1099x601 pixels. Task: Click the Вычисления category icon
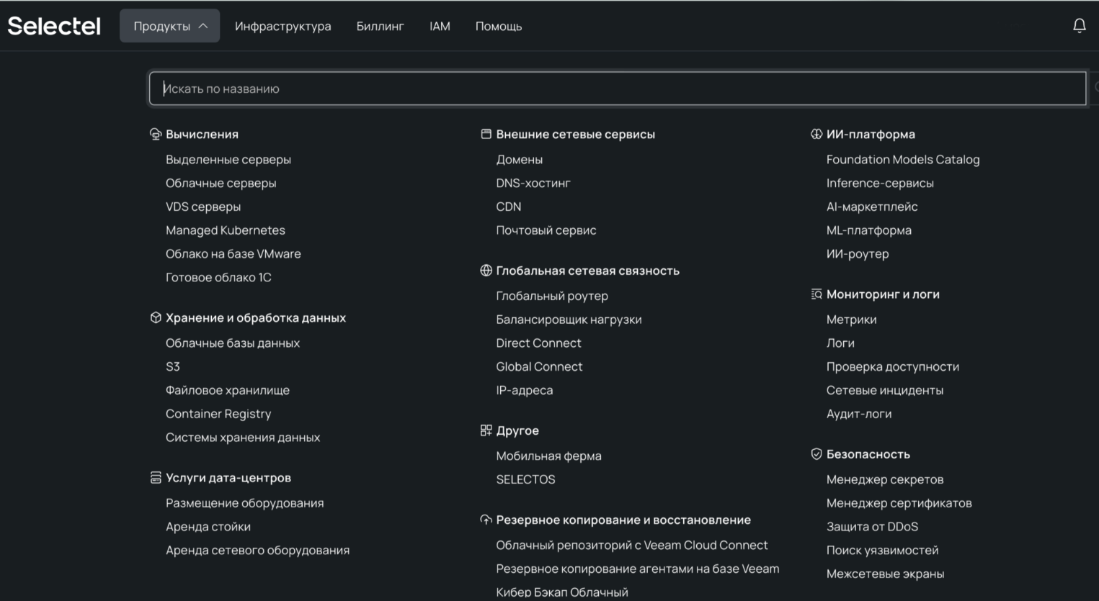[x=155, y=134]
